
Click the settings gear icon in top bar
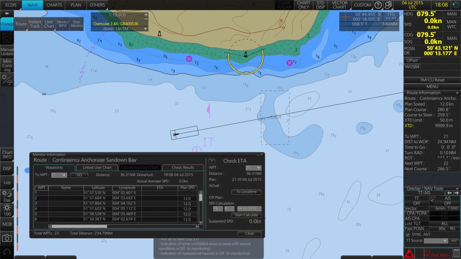coord(388,5)
